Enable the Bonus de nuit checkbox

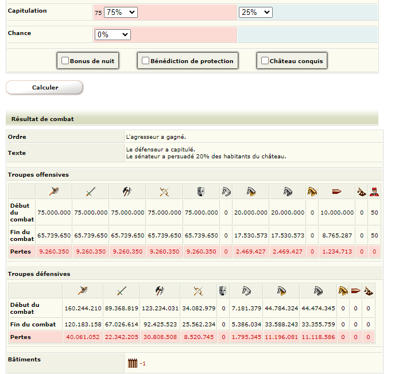pos(65,60)
